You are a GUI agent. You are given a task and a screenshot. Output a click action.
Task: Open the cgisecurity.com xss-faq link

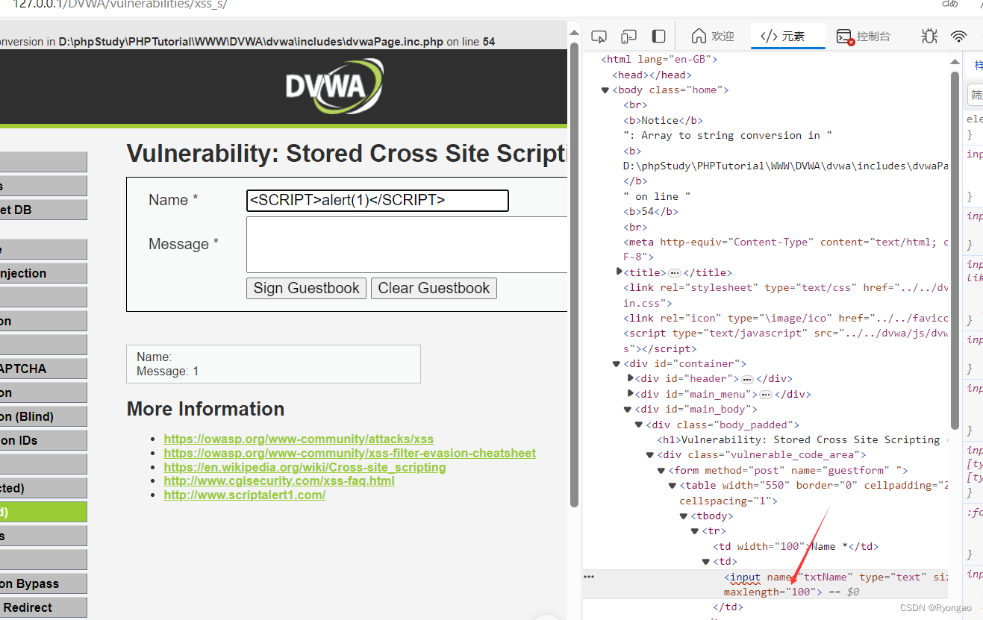[x=279, y=480]
